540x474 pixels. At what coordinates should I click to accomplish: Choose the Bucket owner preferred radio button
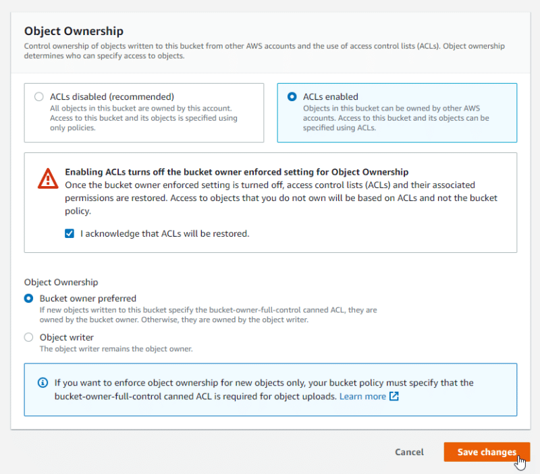click(x=28, y=298)
